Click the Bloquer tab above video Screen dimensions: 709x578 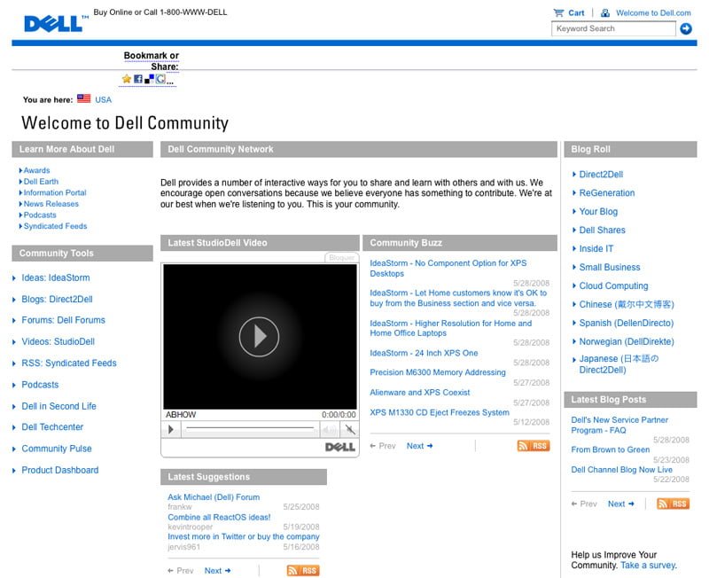pyautogui.click(x=342, y=257)
